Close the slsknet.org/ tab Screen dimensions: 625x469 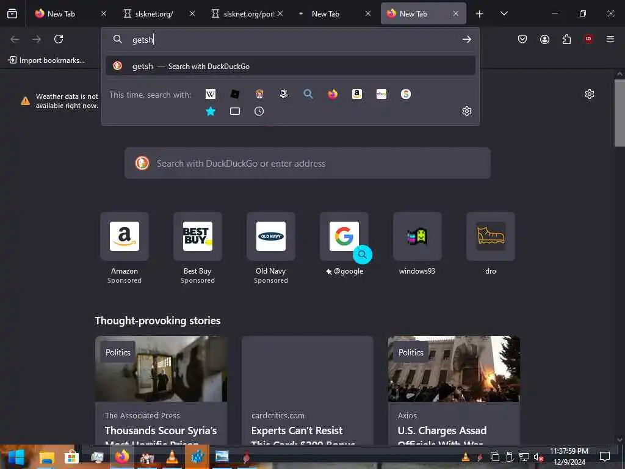[x=192, y=13]
